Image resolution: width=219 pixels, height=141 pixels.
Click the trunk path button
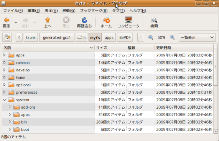pos(31,37)
